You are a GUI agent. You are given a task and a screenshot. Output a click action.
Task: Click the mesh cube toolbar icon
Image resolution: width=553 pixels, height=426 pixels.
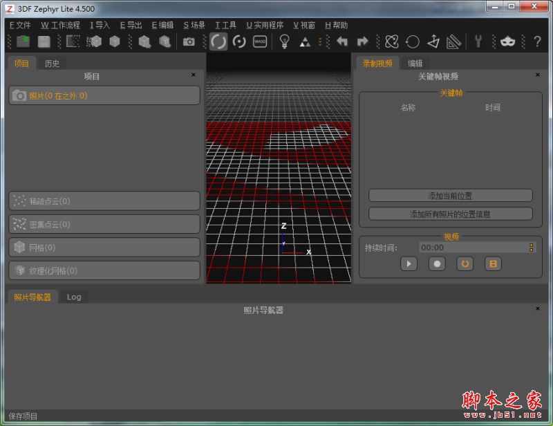(x=115, y=41)
